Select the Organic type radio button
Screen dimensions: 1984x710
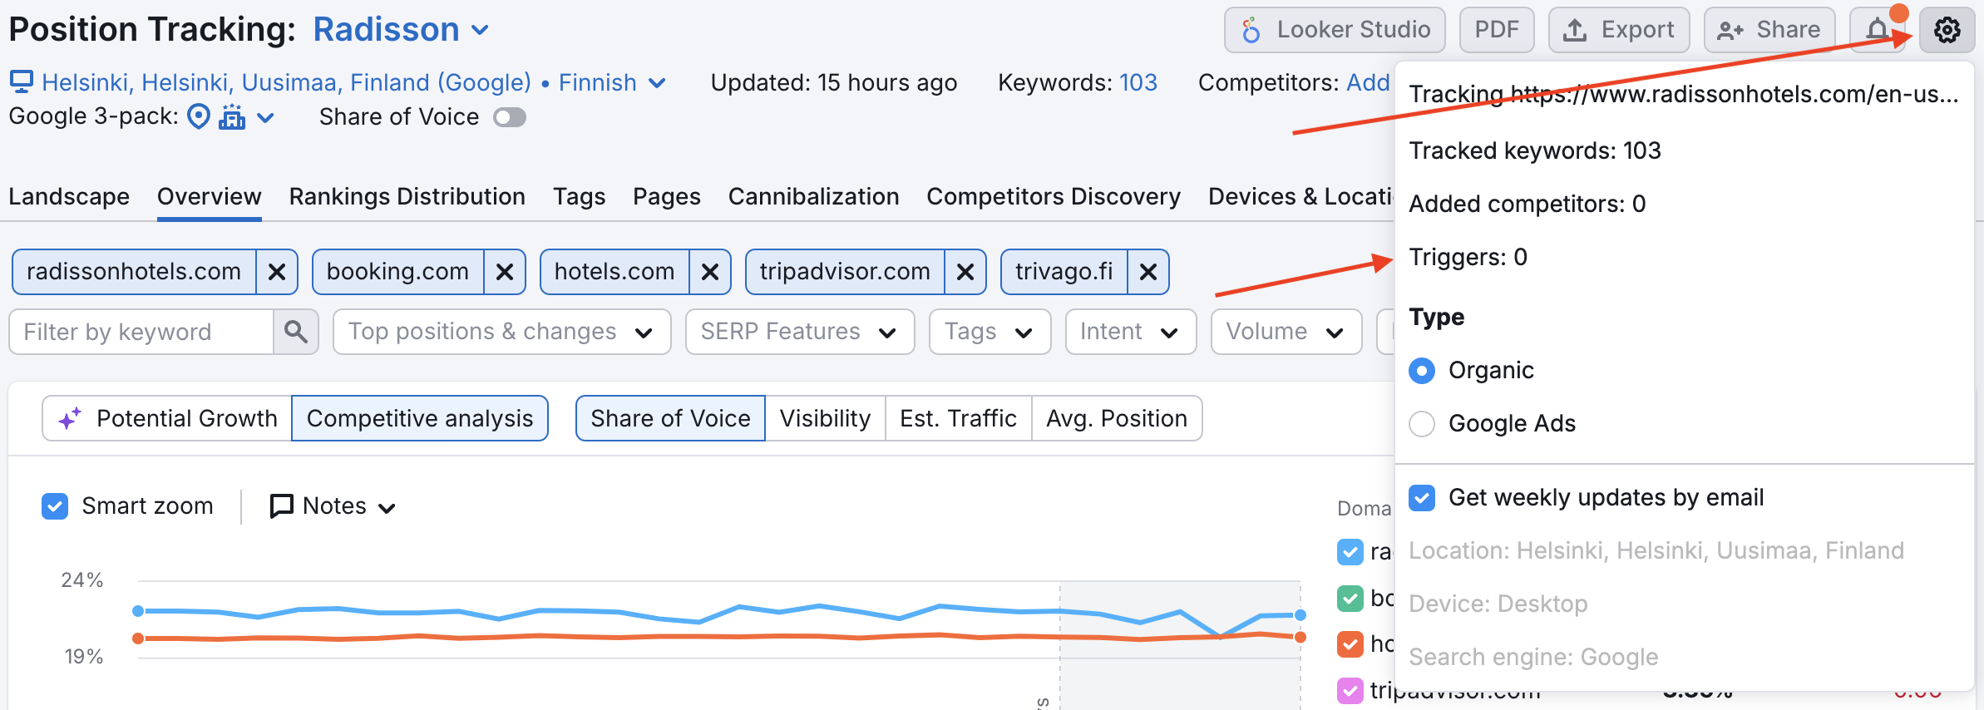point(1422,371)
